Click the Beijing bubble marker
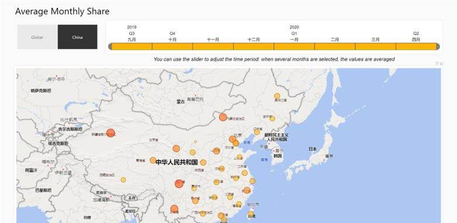The height and width of the screenshot is (223, 457). [x=233, y=139]
